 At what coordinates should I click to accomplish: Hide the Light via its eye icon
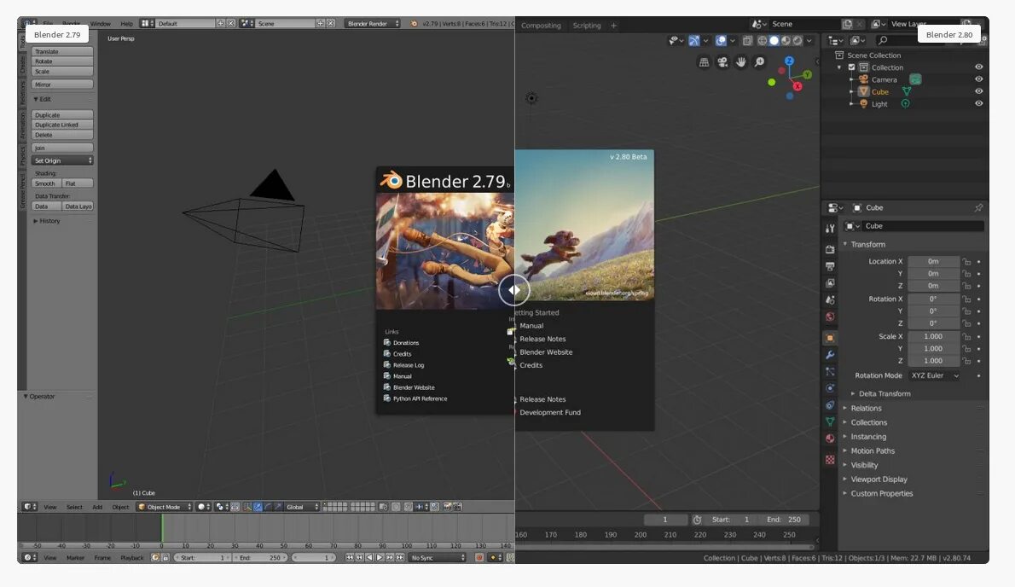pos(979,103)
